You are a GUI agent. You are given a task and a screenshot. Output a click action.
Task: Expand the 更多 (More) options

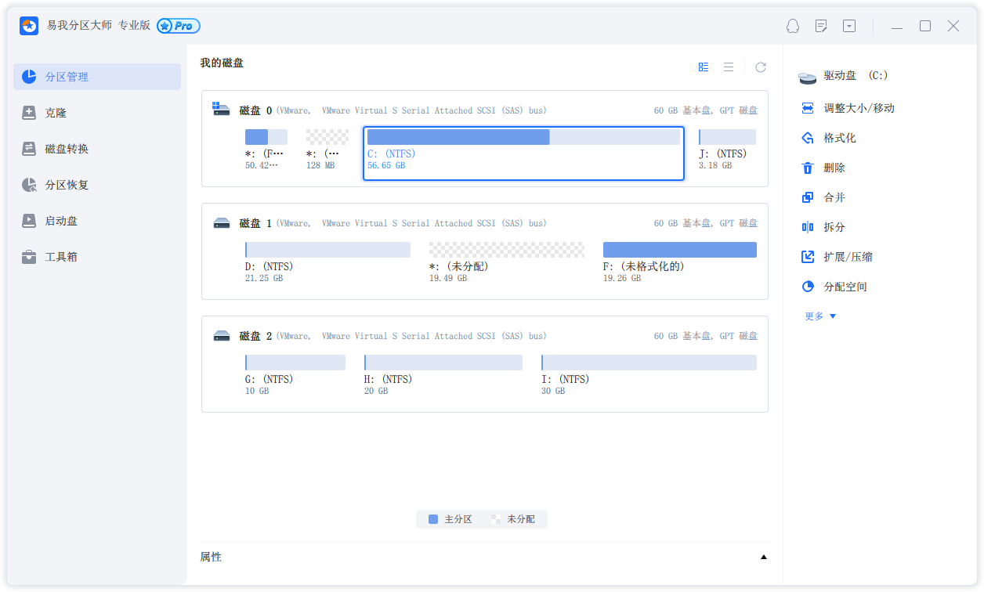[x=820, y=316]
